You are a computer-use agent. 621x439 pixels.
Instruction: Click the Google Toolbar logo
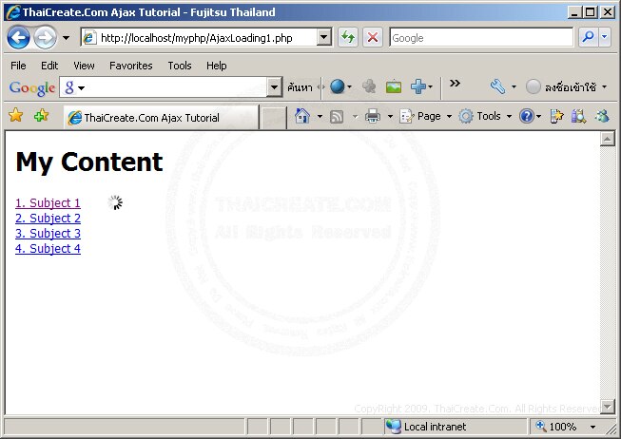click(32, 87)
